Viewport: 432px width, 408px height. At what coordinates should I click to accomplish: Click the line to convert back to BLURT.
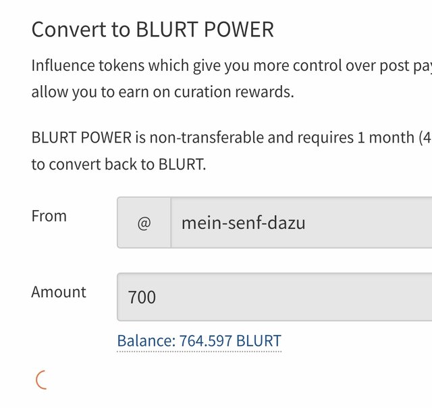pyautogui.click(x=119, y=164)
